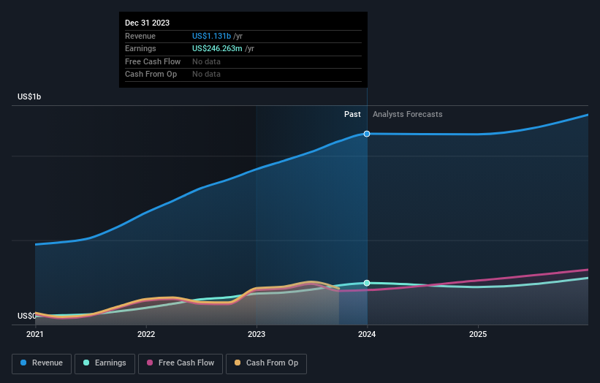Click the orange Cash From Op legend dot
600x383 pixels.
point(238,363)
